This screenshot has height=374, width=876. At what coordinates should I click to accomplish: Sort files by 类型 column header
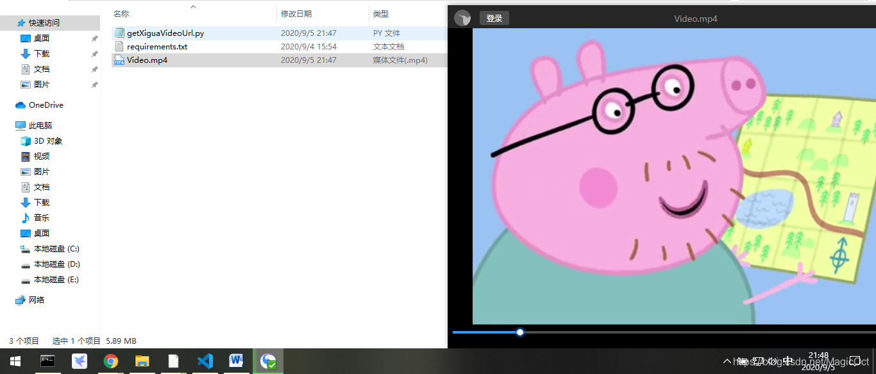(381, 13)
